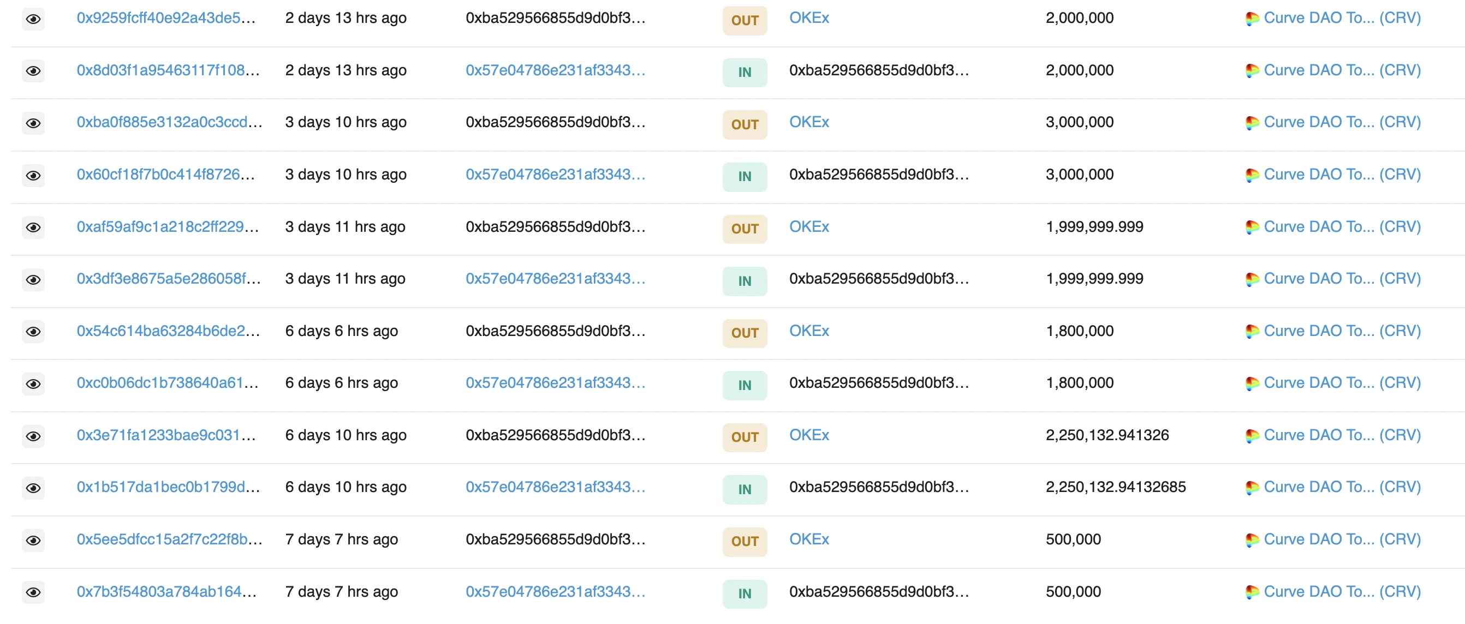
Task: Open Curve DAO Token link in 1,800,000 OUT row
Action: click(1342, 331)
